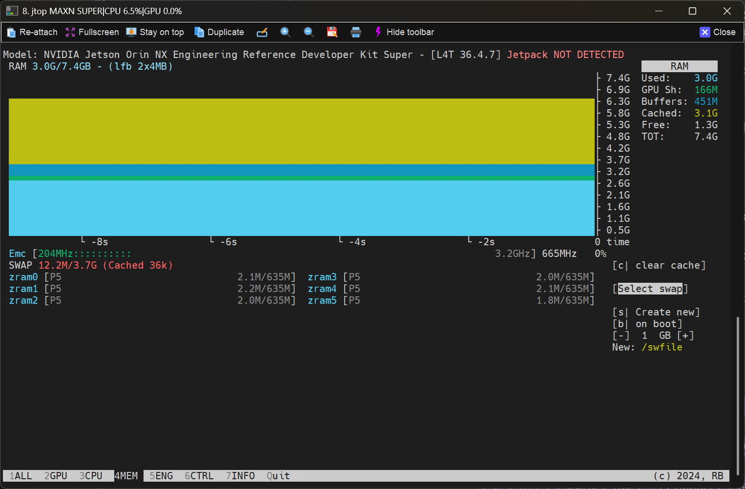Print terminal contents with the printer icon
Screen dimensions: 745x489
pos(356,32)
